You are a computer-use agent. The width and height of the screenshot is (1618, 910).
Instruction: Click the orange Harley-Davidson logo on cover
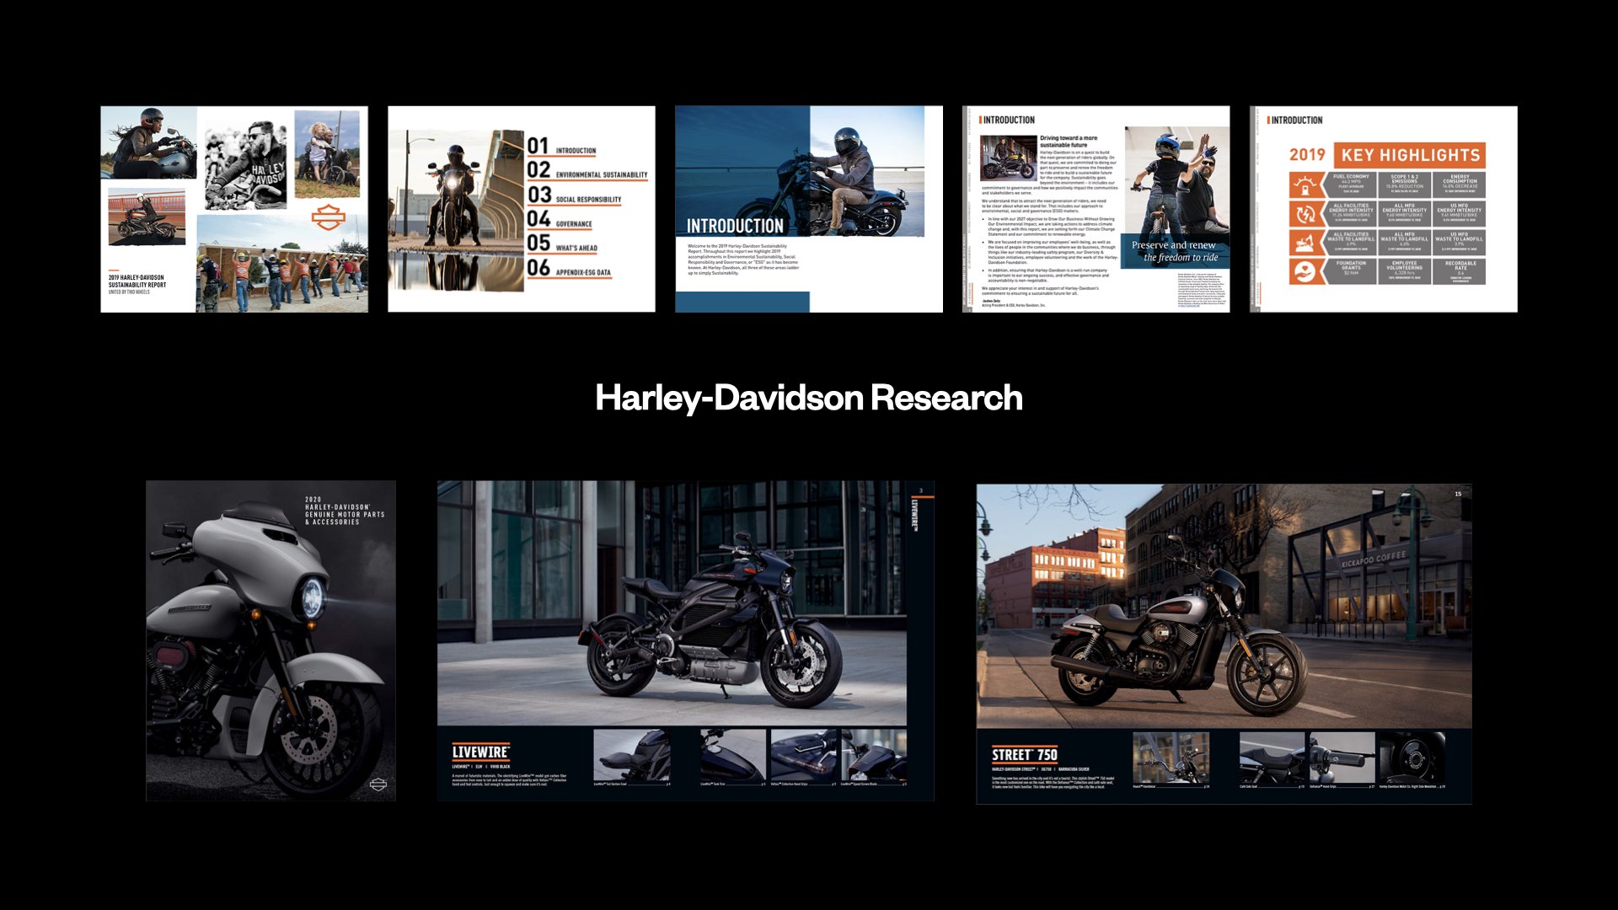click(x=329, y=217)
